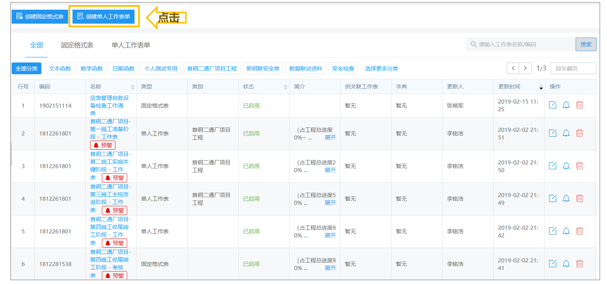Viewport: 607px width, 284px height.
Task: Sort by the 更新时间 column arrow
Action: pyautogui.click(x=541, y=87)
